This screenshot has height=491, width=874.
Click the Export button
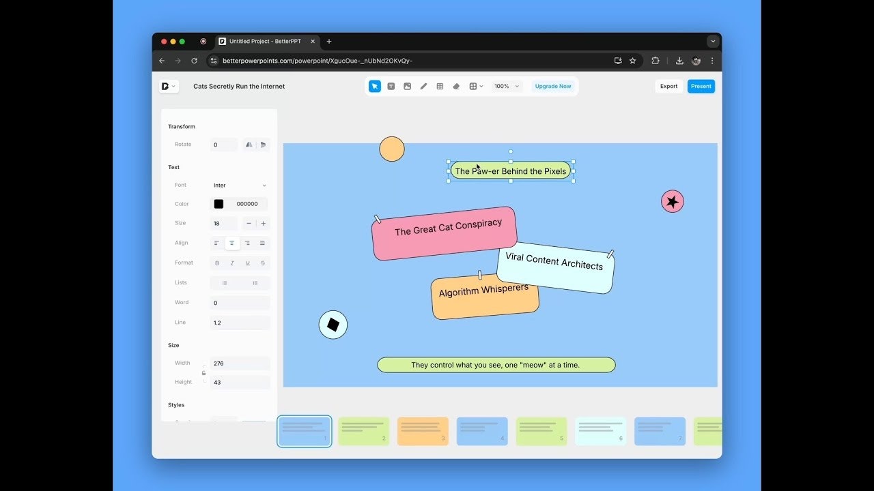[668, 87]
